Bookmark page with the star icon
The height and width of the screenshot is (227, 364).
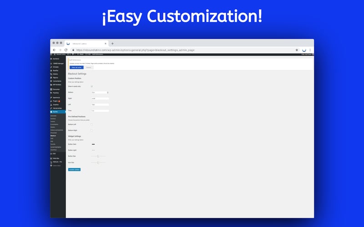[x=297, y=50]
